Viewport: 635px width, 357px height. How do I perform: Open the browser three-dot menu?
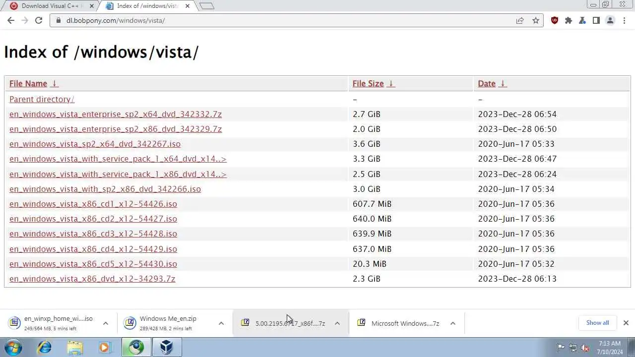tap(624, 20)
